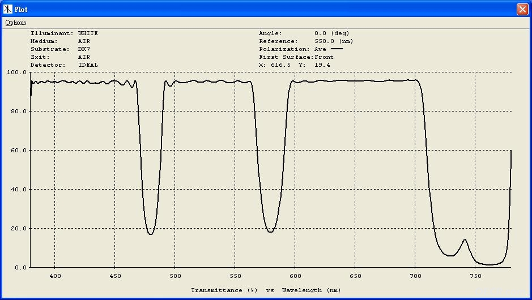Click the Plot window title bar text

(x=21, y=10)
